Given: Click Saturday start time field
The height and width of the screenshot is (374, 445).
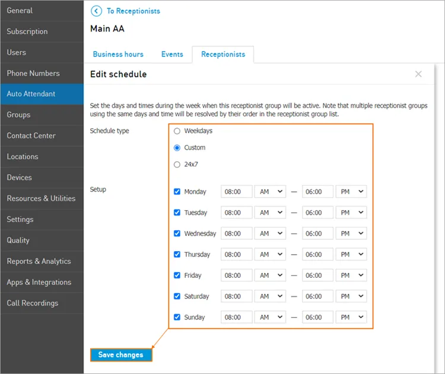Looking at the screenshot, I should (x=236, y=296).
